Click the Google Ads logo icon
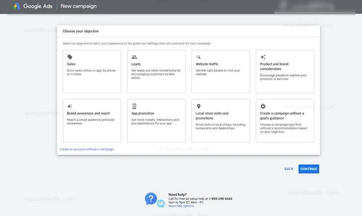 17,6
